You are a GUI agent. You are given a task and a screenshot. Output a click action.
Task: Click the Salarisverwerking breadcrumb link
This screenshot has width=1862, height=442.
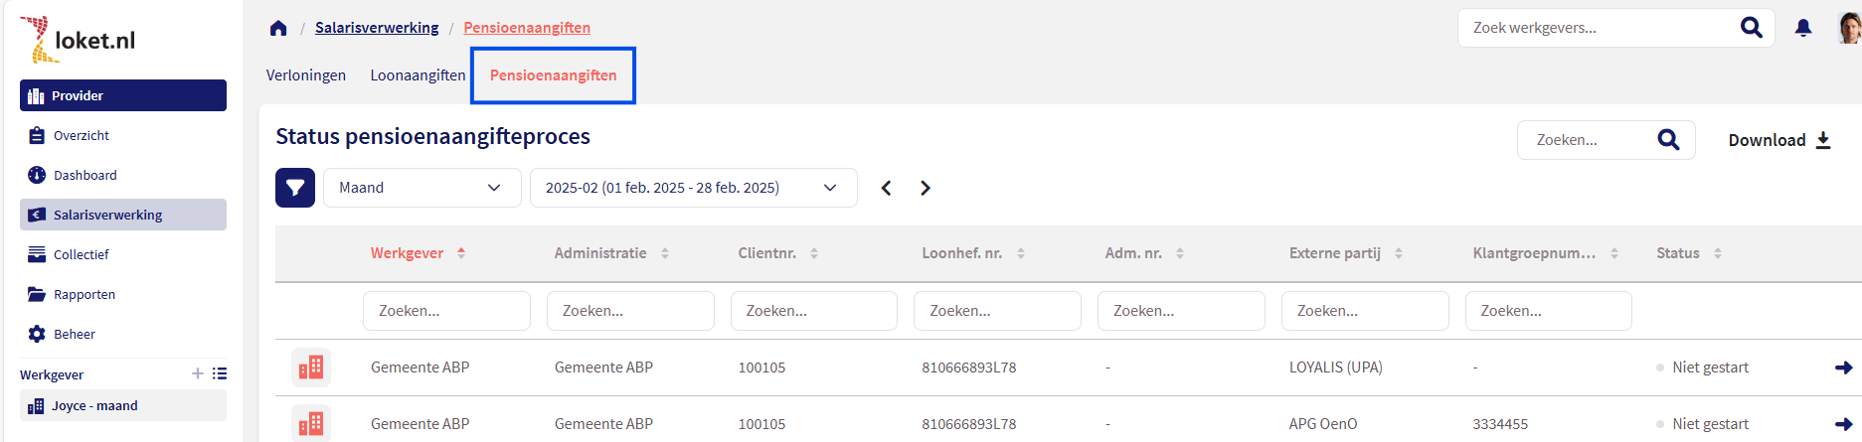tap(377, 28)
